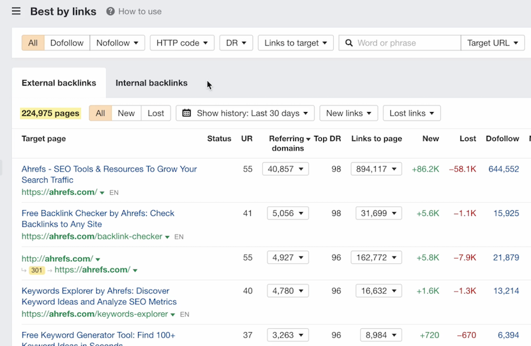Open the Lost links dropdown
Screen dimensions: 531x346
(412, 113)
